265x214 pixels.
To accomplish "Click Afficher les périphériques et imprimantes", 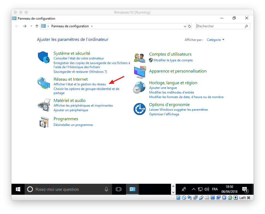I will (x=83, y=106).
